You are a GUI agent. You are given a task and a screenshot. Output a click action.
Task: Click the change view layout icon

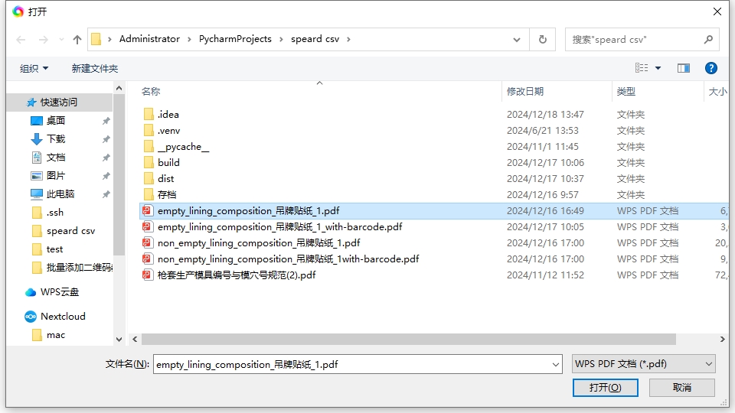point(642,68)
